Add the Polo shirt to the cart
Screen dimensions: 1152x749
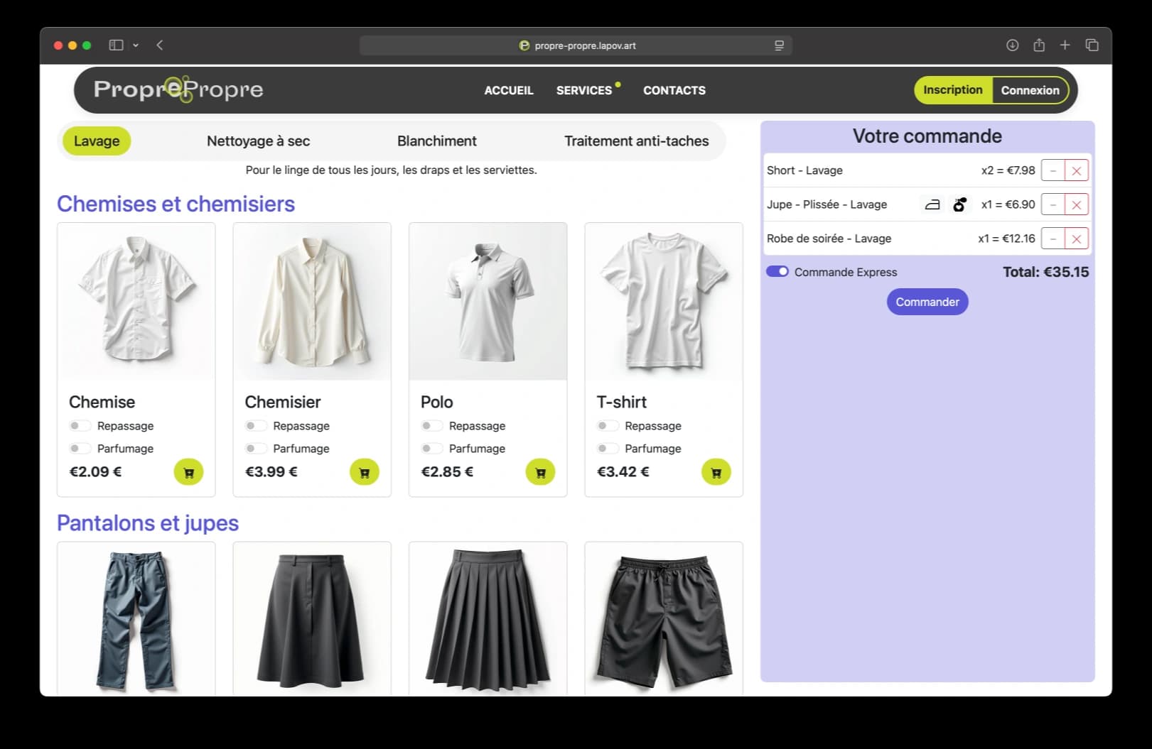point(540,471)
